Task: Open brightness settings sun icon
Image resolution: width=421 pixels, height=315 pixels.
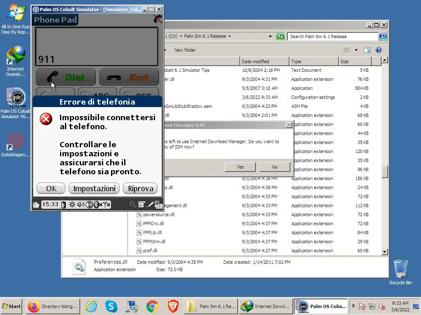Action: [72, 205]
